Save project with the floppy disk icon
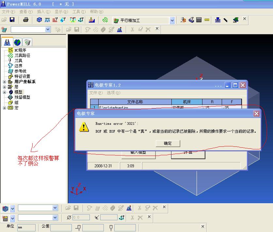Viewport: 273px width, 232px height. pos(12,20)
